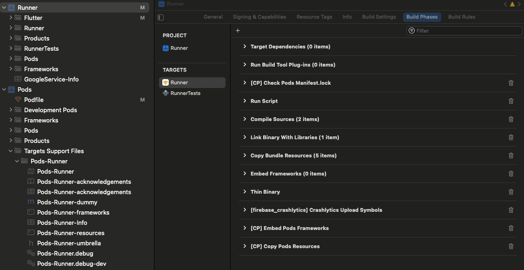
Task: Open GoogleService-Info file
Action: click(51, 79)
